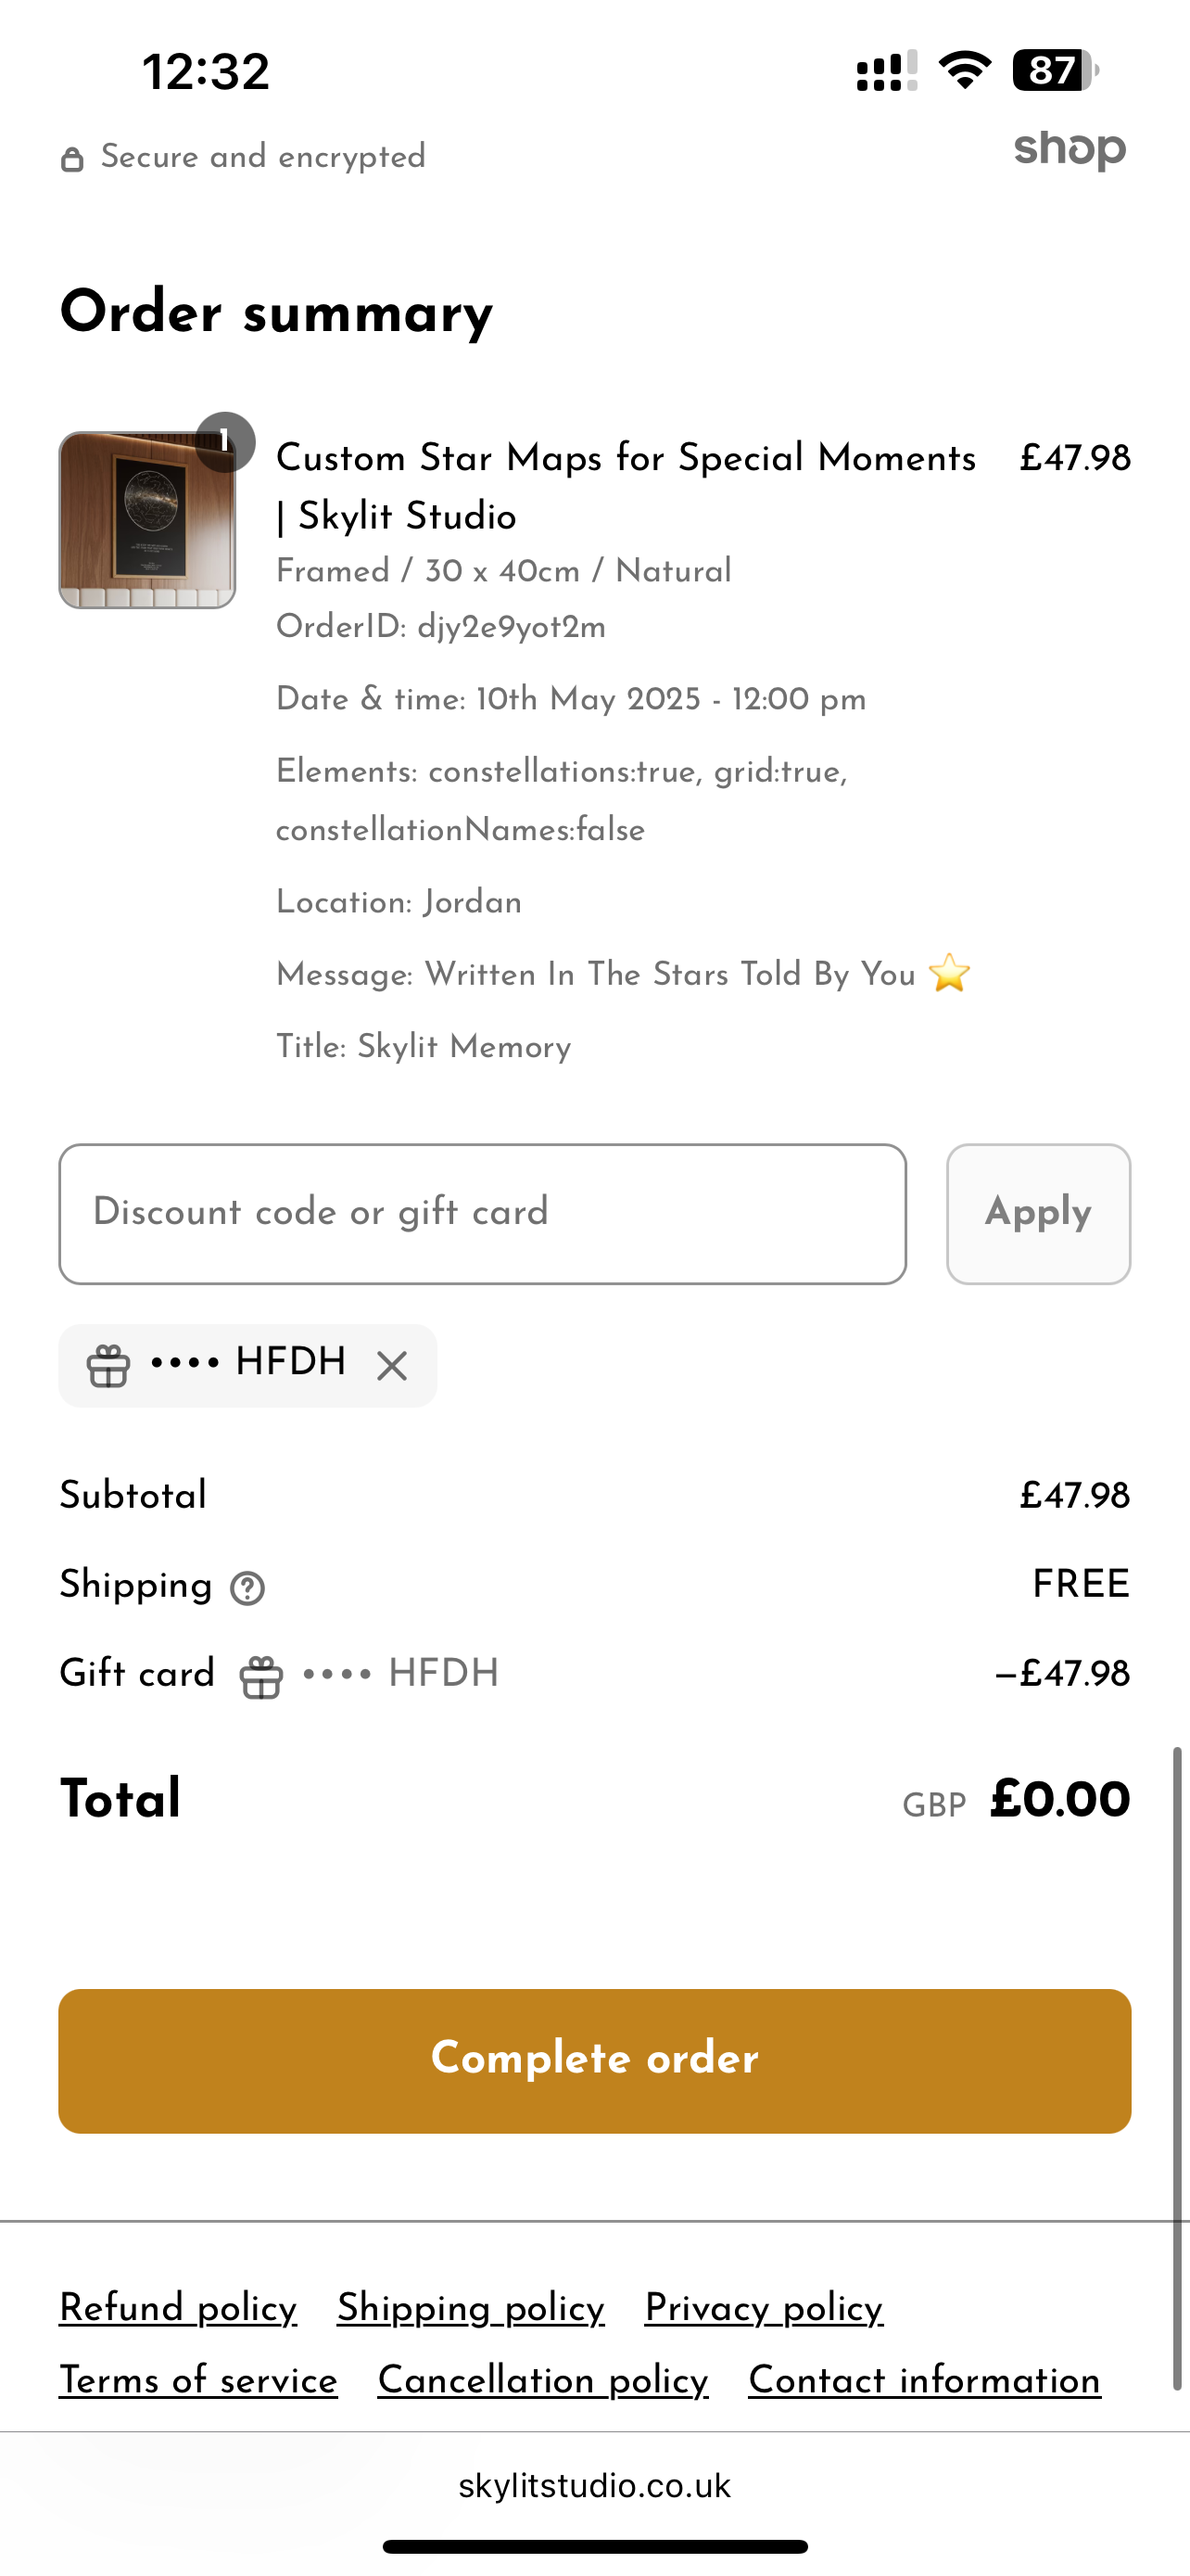Viewport: 1190px width, 2576px height.
Task: Focus the discount code or gift card field
Action: [483, 1214]
